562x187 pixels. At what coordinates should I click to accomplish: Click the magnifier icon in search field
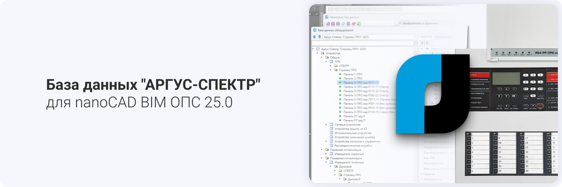[415, 43]
